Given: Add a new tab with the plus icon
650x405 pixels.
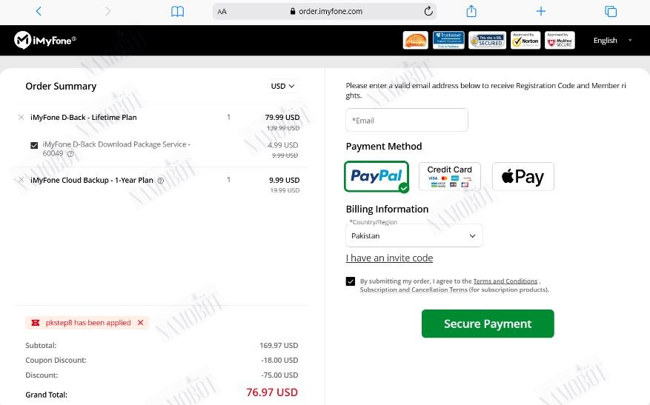Looking at the screenshot, I should tap(541, 11).
